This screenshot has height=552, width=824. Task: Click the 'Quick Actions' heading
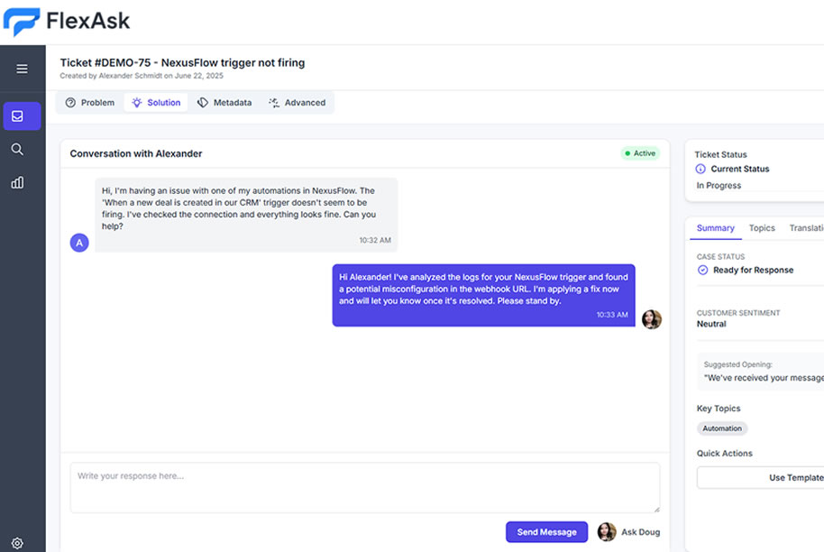tap(725, 453)
